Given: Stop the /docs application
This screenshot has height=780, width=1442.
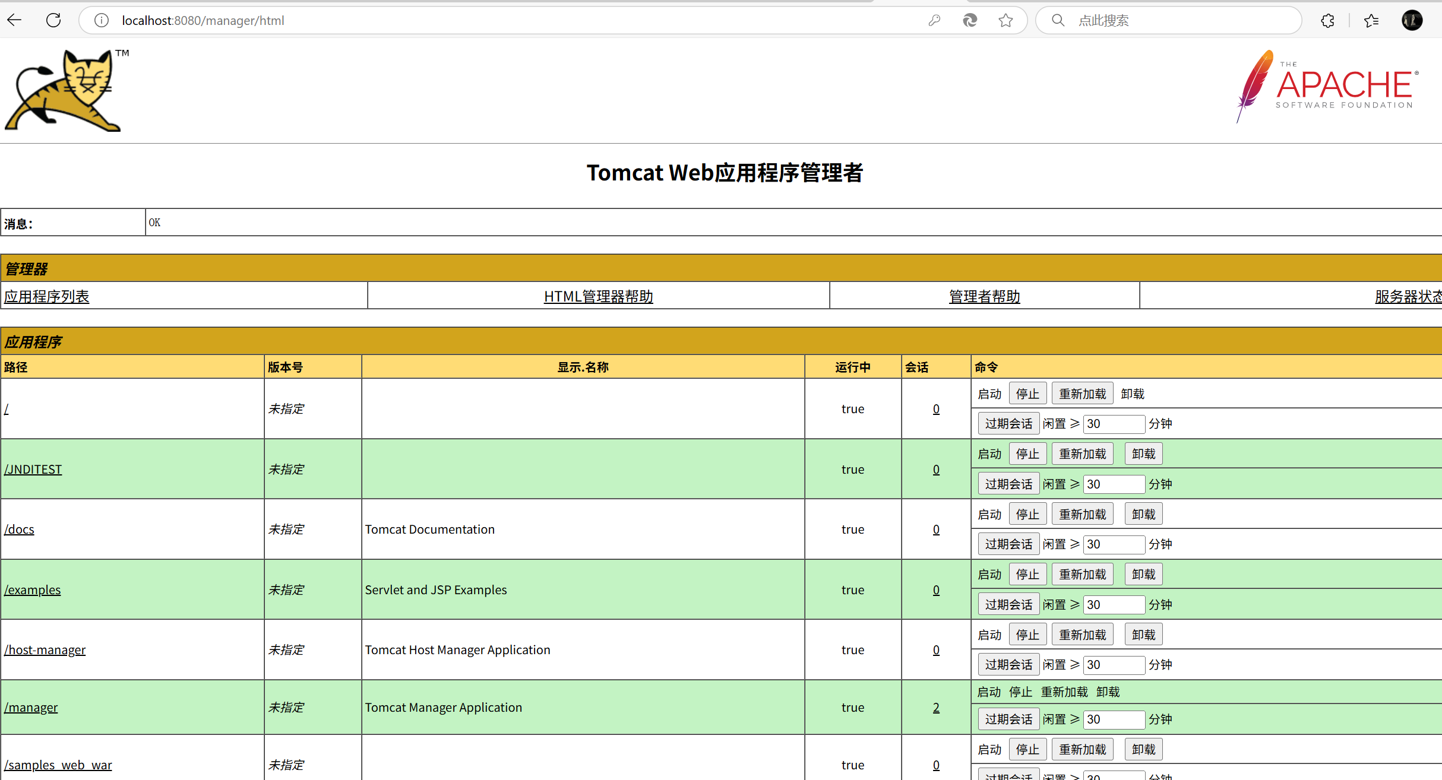Looking at the screenshot, I should 1027,514.
